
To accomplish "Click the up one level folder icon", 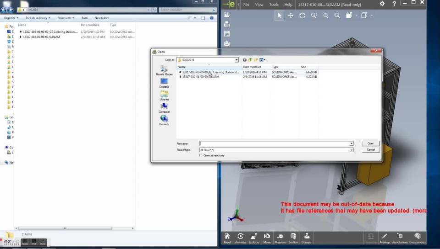I will pyautogui.click(x=250, y=60).
